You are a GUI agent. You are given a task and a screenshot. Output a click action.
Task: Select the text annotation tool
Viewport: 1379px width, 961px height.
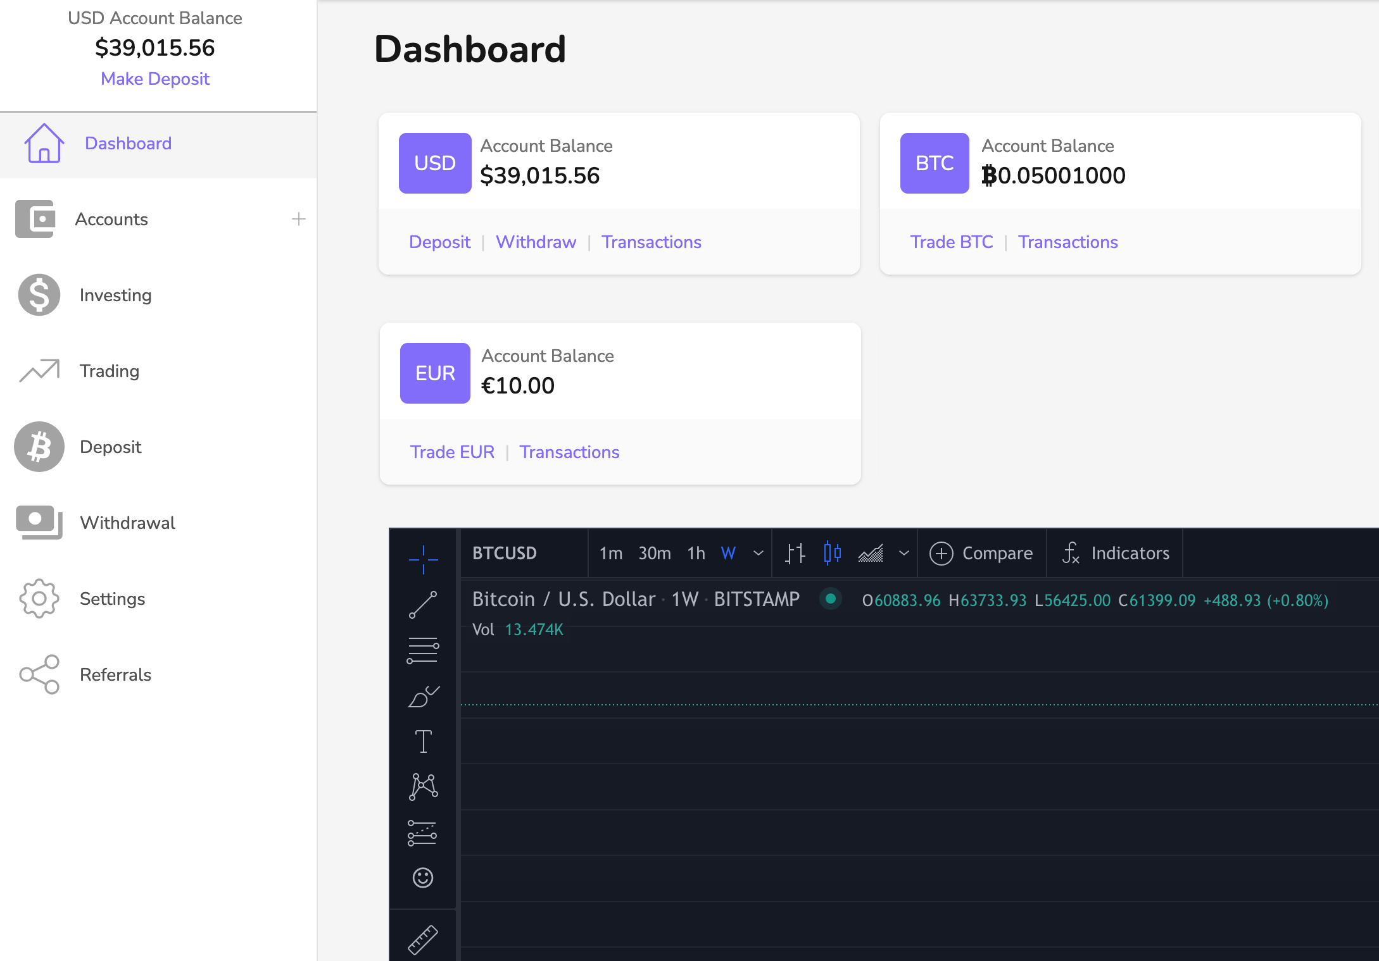(423, 741)
